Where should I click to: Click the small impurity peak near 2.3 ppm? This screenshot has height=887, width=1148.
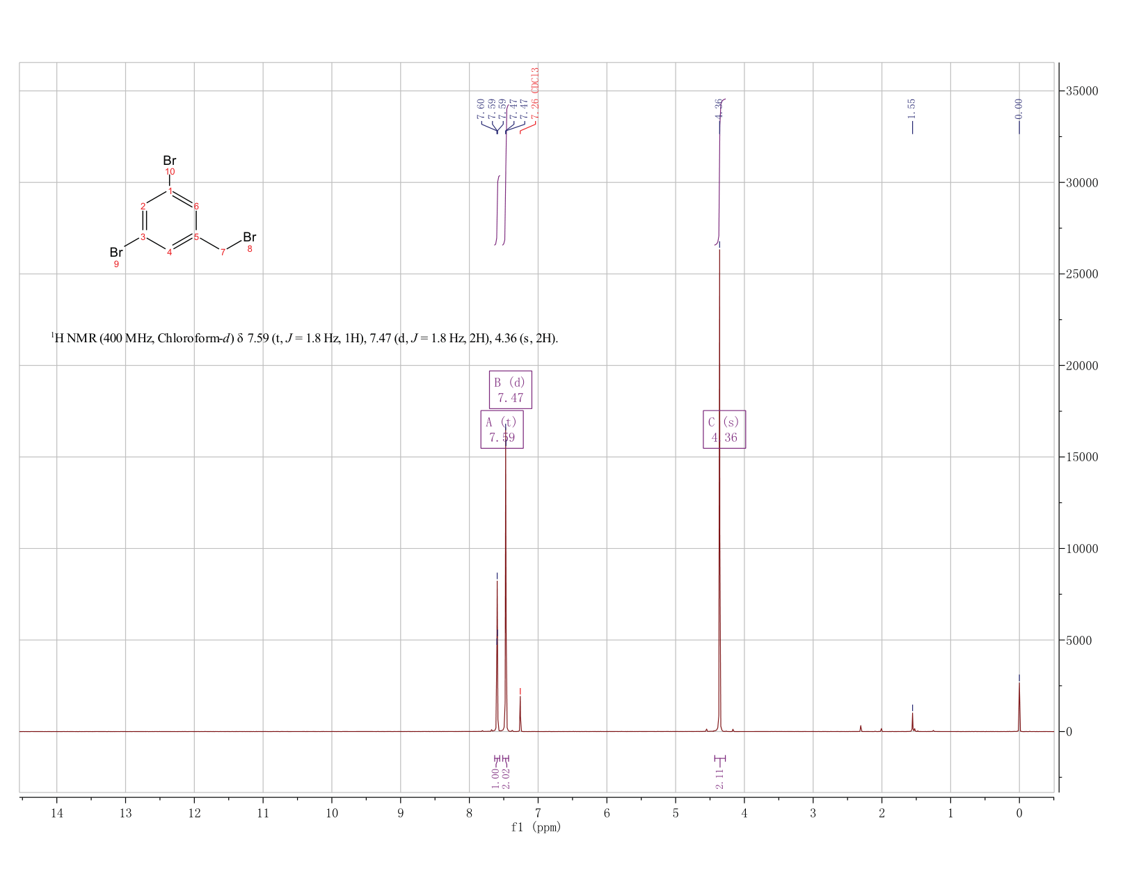tap(861, 728)
